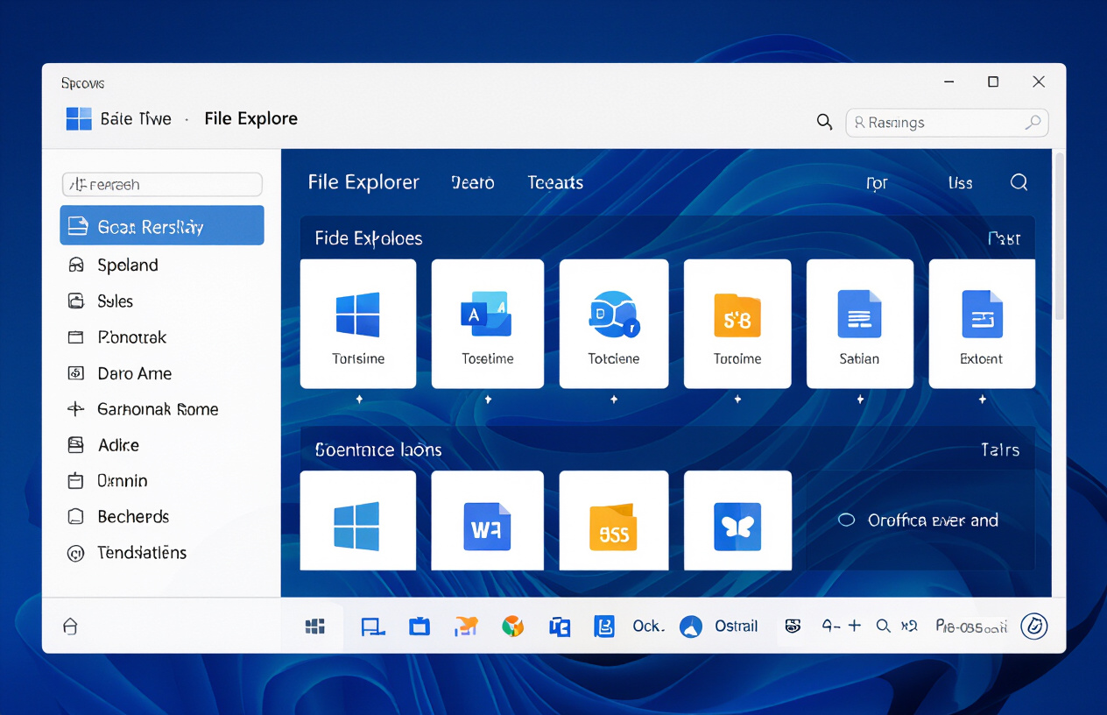The width and height of the screenshot is (1107, 715).
Task: Click the blue laptop icon in the taskbar
Action: tap(373, 626)
